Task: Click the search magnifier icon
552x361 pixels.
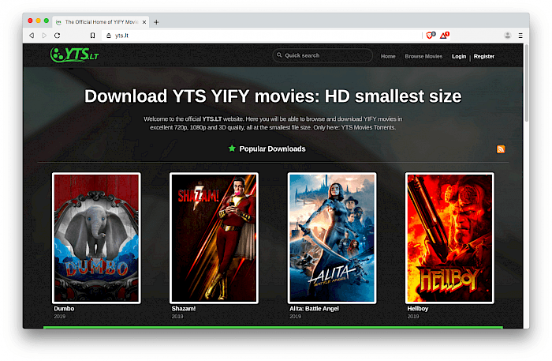Action: pos(279,55)
